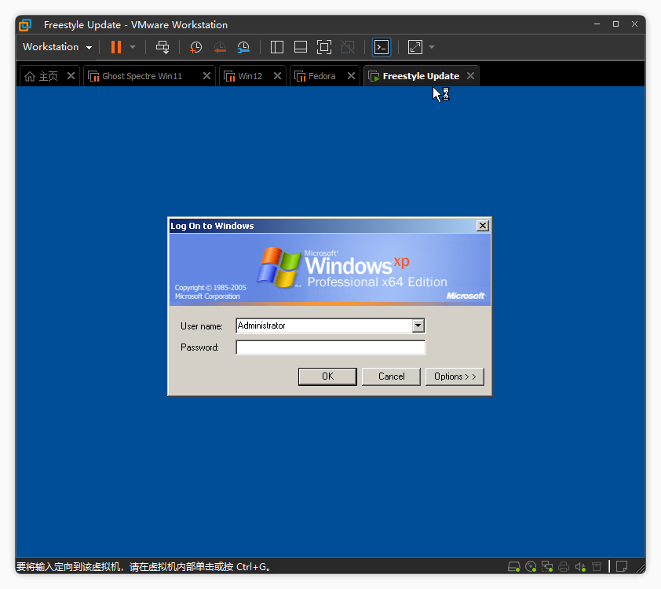Click the Send Ctrl+Alt+Del toolbar icon
661x589 pixels.
coord(163,47)
